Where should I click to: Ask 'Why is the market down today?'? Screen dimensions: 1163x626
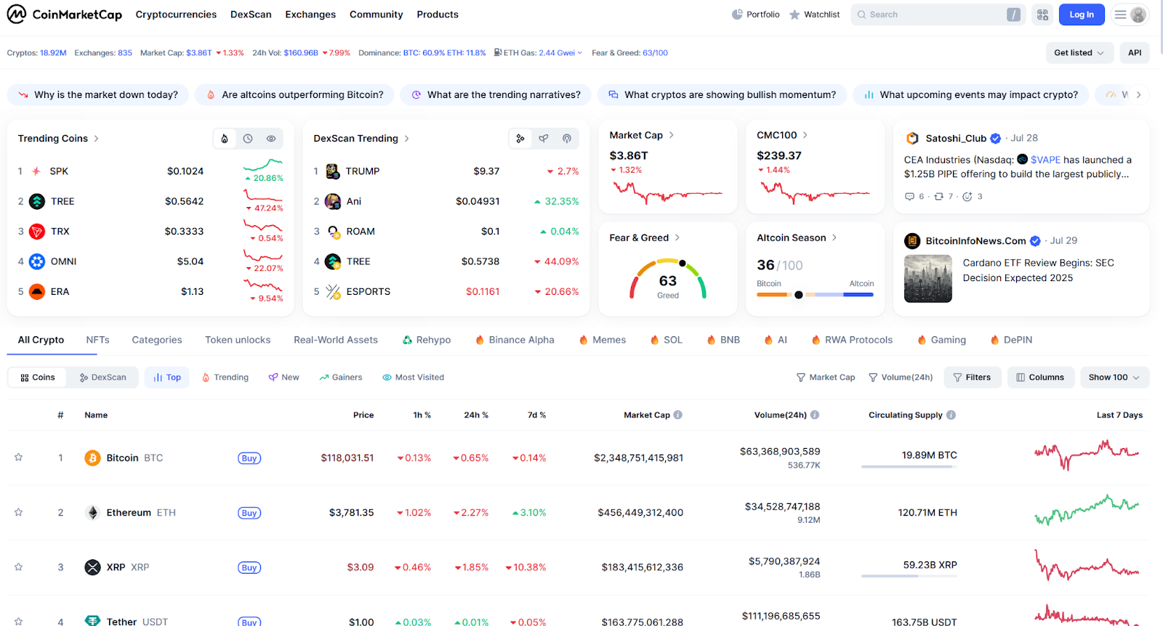(98, 95)
